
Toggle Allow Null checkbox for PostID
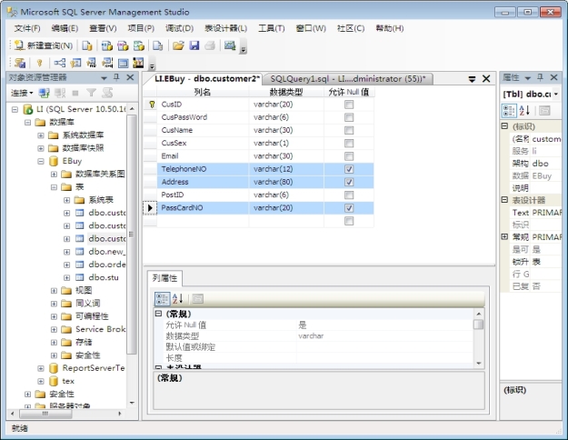349,195
